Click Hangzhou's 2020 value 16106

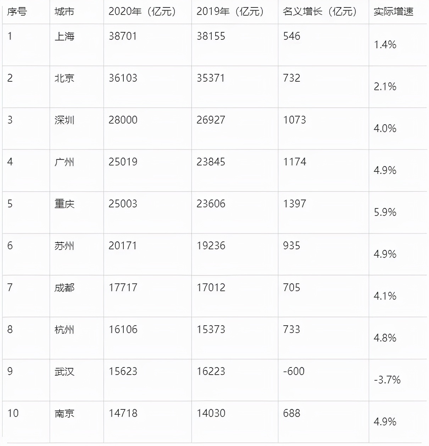pos(123,330)
